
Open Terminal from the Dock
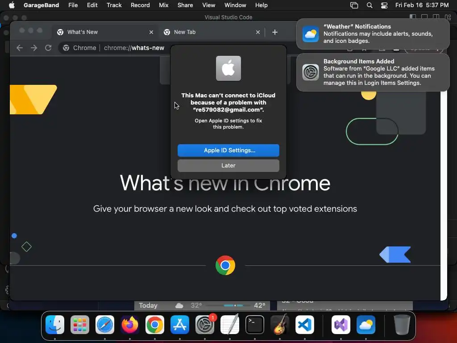point(255,325)
